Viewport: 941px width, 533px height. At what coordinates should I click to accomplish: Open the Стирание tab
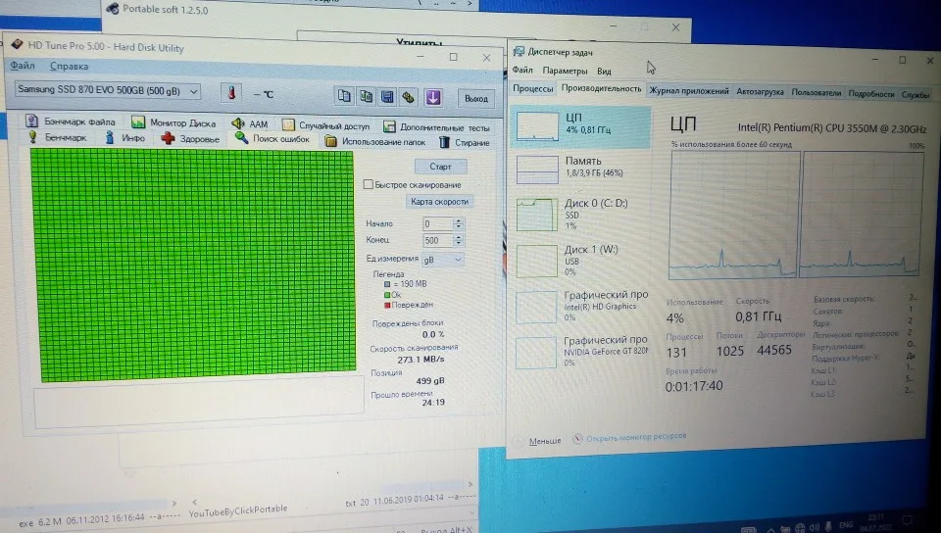(x=465, y=143)
